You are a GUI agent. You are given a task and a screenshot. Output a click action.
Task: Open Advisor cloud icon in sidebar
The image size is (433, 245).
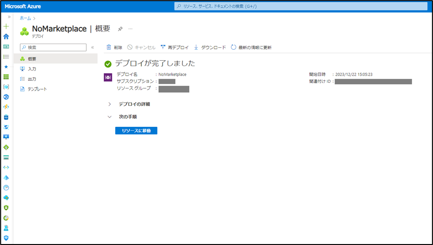6,198
